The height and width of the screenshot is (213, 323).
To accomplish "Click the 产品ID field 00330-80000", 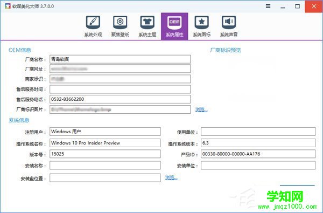I will 258,154.
